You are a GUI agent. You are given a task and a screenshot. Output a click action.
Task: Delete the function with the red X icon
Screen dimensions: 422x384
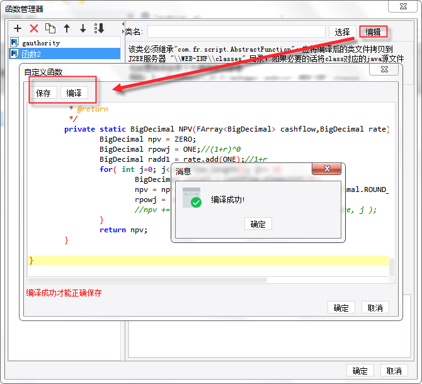click(34, 28)
